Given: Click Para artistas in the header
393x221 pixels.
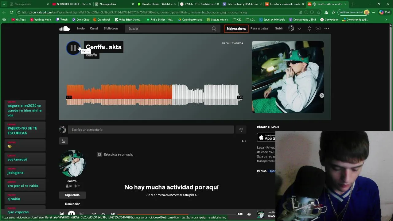Looking at the screenshot, I should (259, 28).
